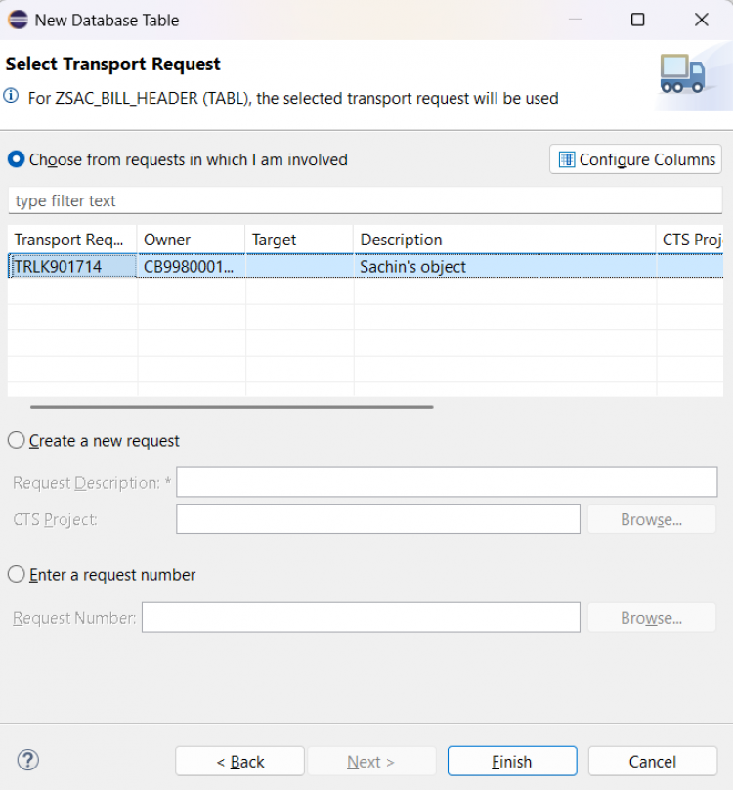Select 'Choose from requests in which I am involved'
Image resolution: width=733 pixels, height=790 pixels.
point(17,159)
